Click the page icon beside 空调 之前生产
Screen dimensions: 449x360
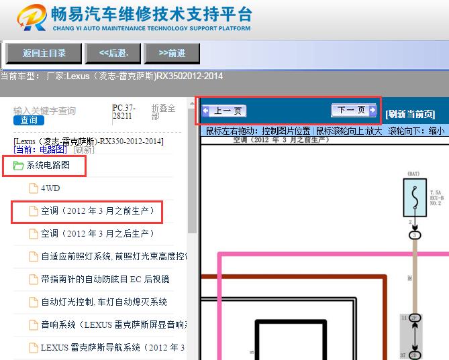point(34,211)
